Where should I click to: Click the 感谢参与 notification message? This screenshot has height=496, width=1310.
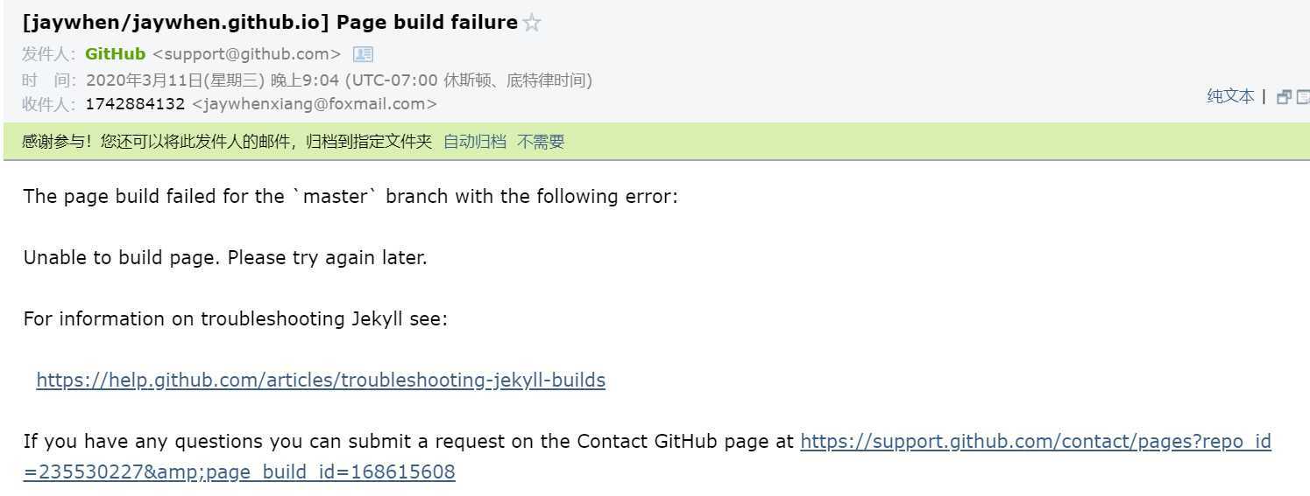tap(227, 142)
